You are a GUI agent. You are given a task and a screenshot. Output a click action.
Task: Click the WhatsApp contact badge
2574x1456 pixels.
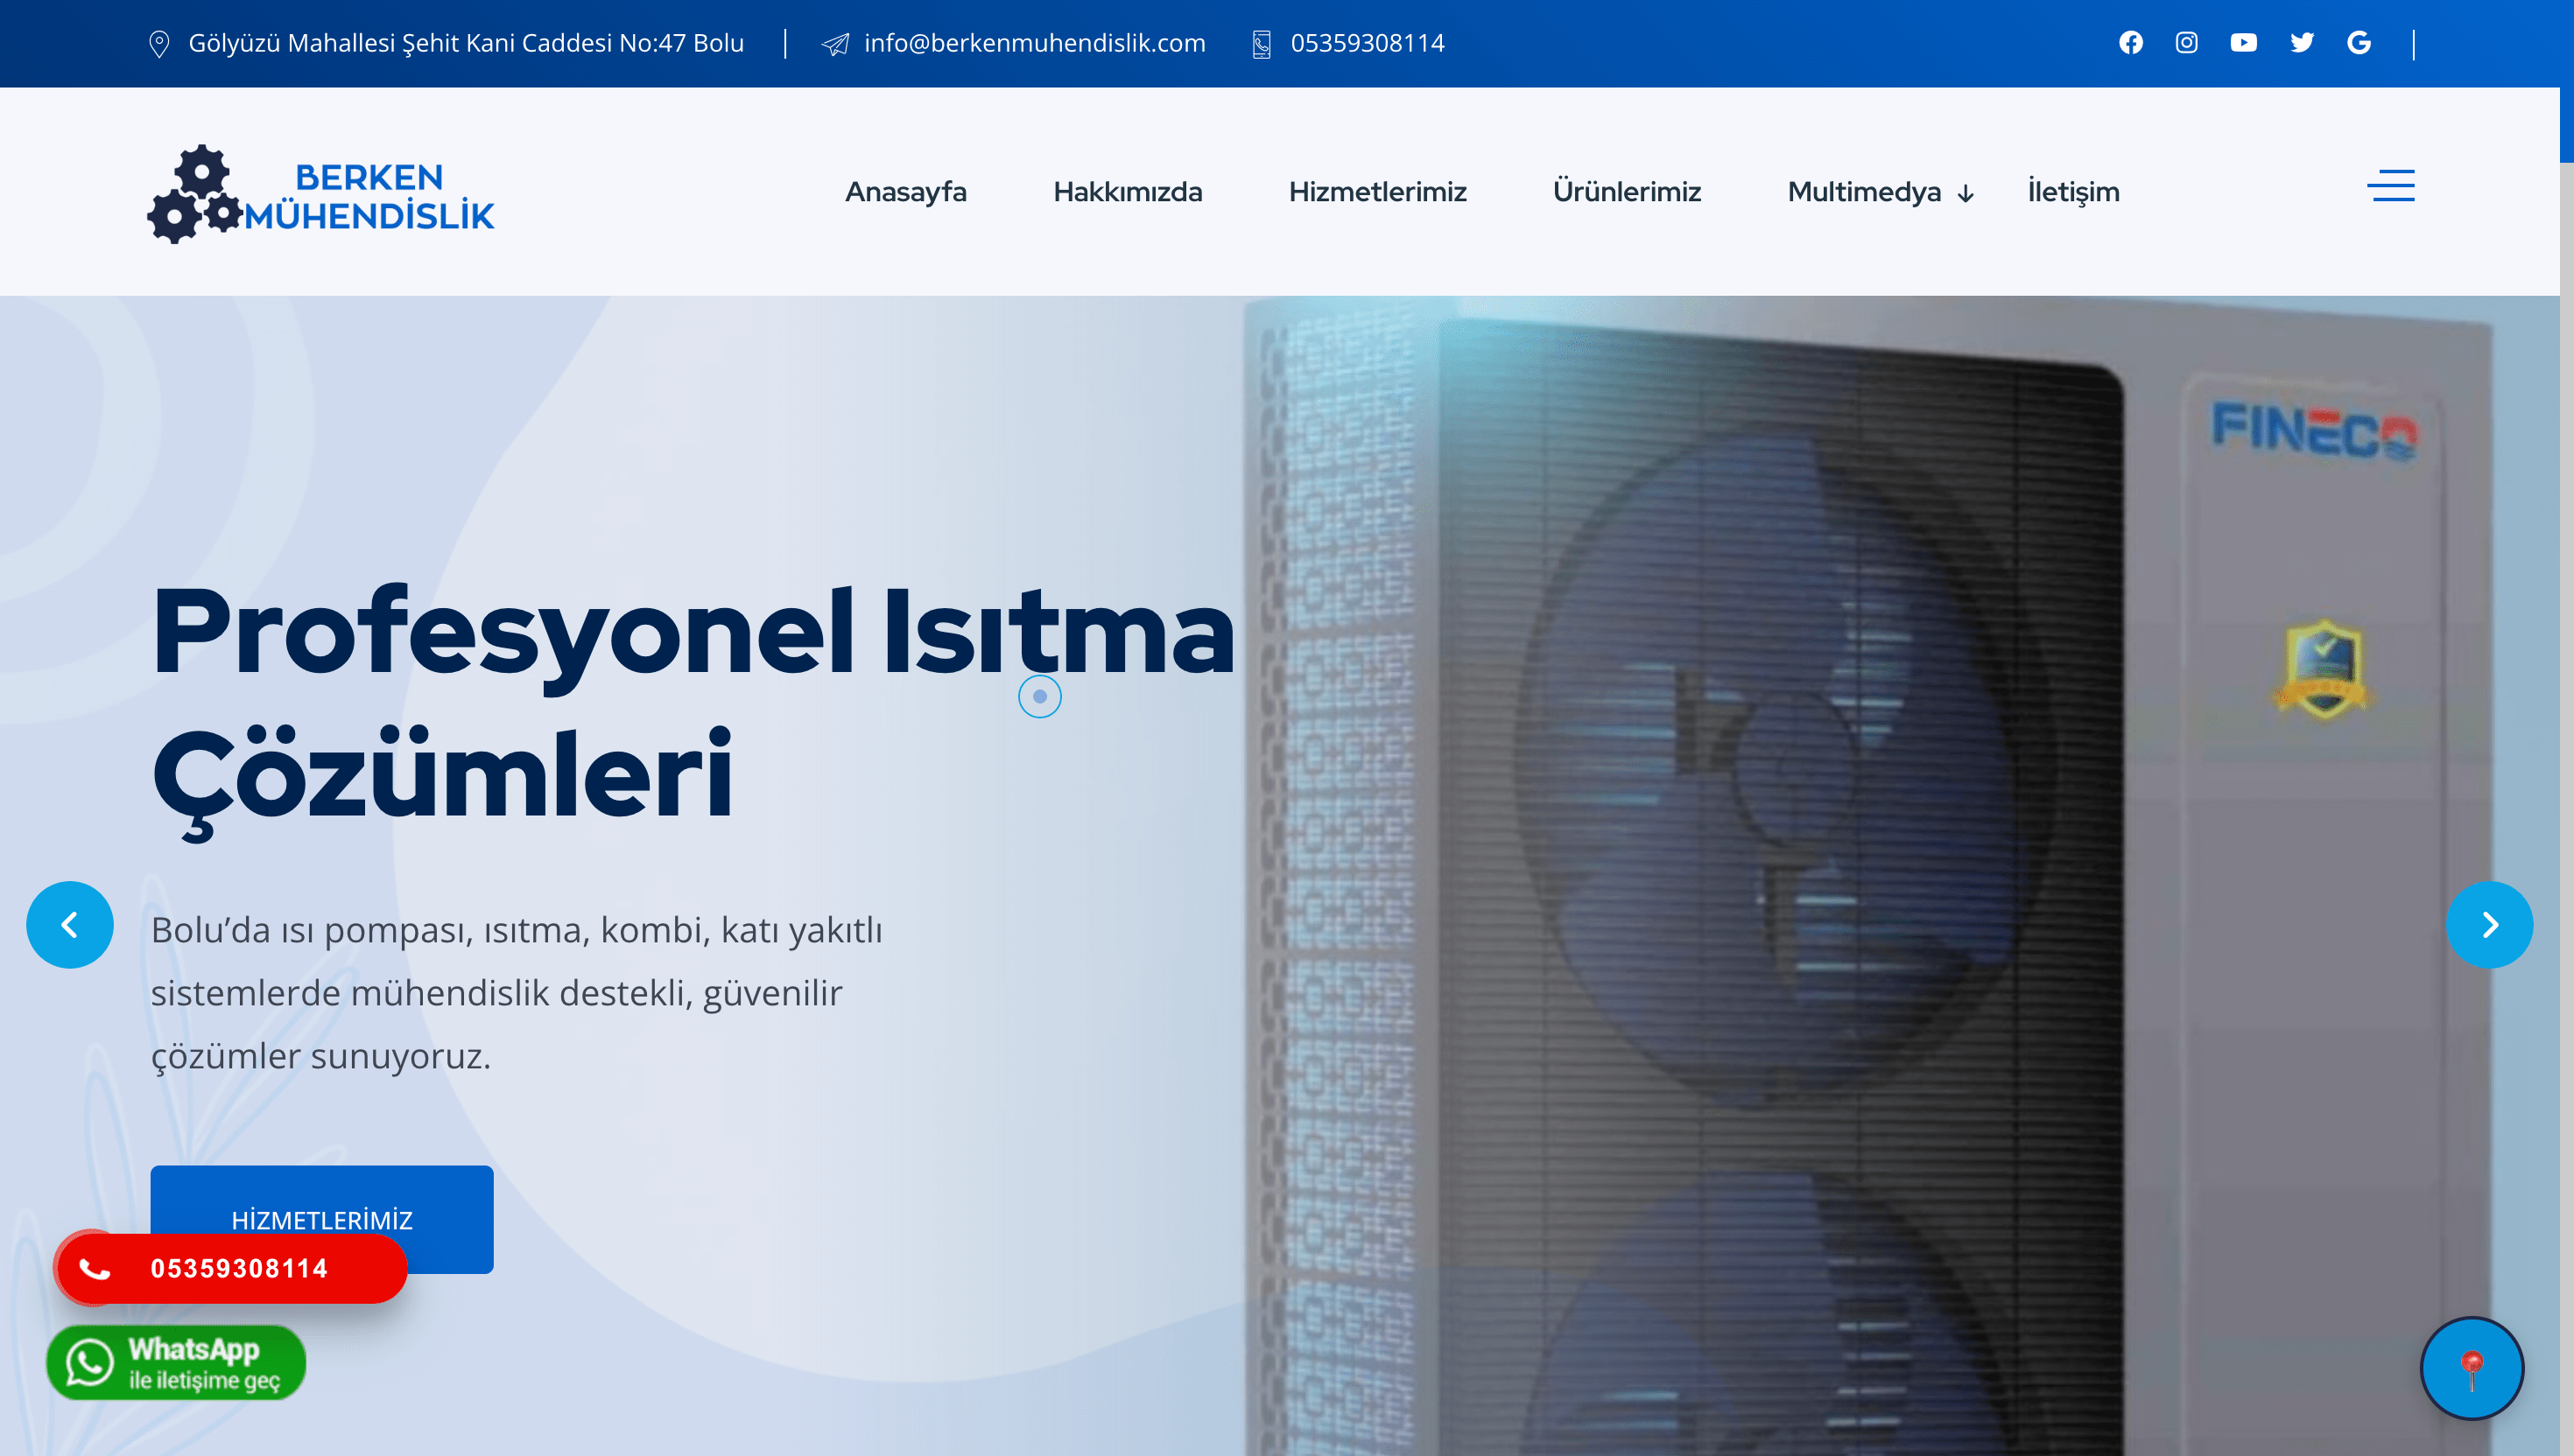(176, 1363)
